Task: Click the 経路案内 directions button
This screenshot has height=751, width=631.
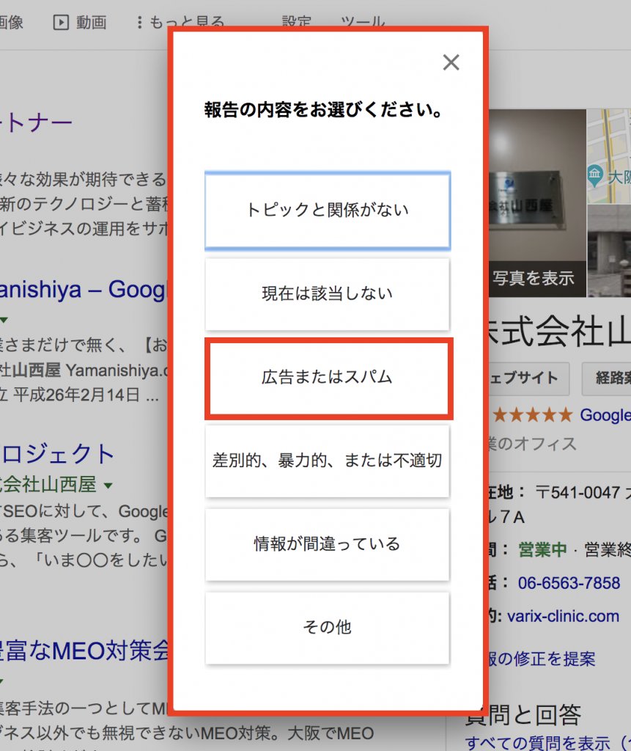Action: tap(607, 378)
